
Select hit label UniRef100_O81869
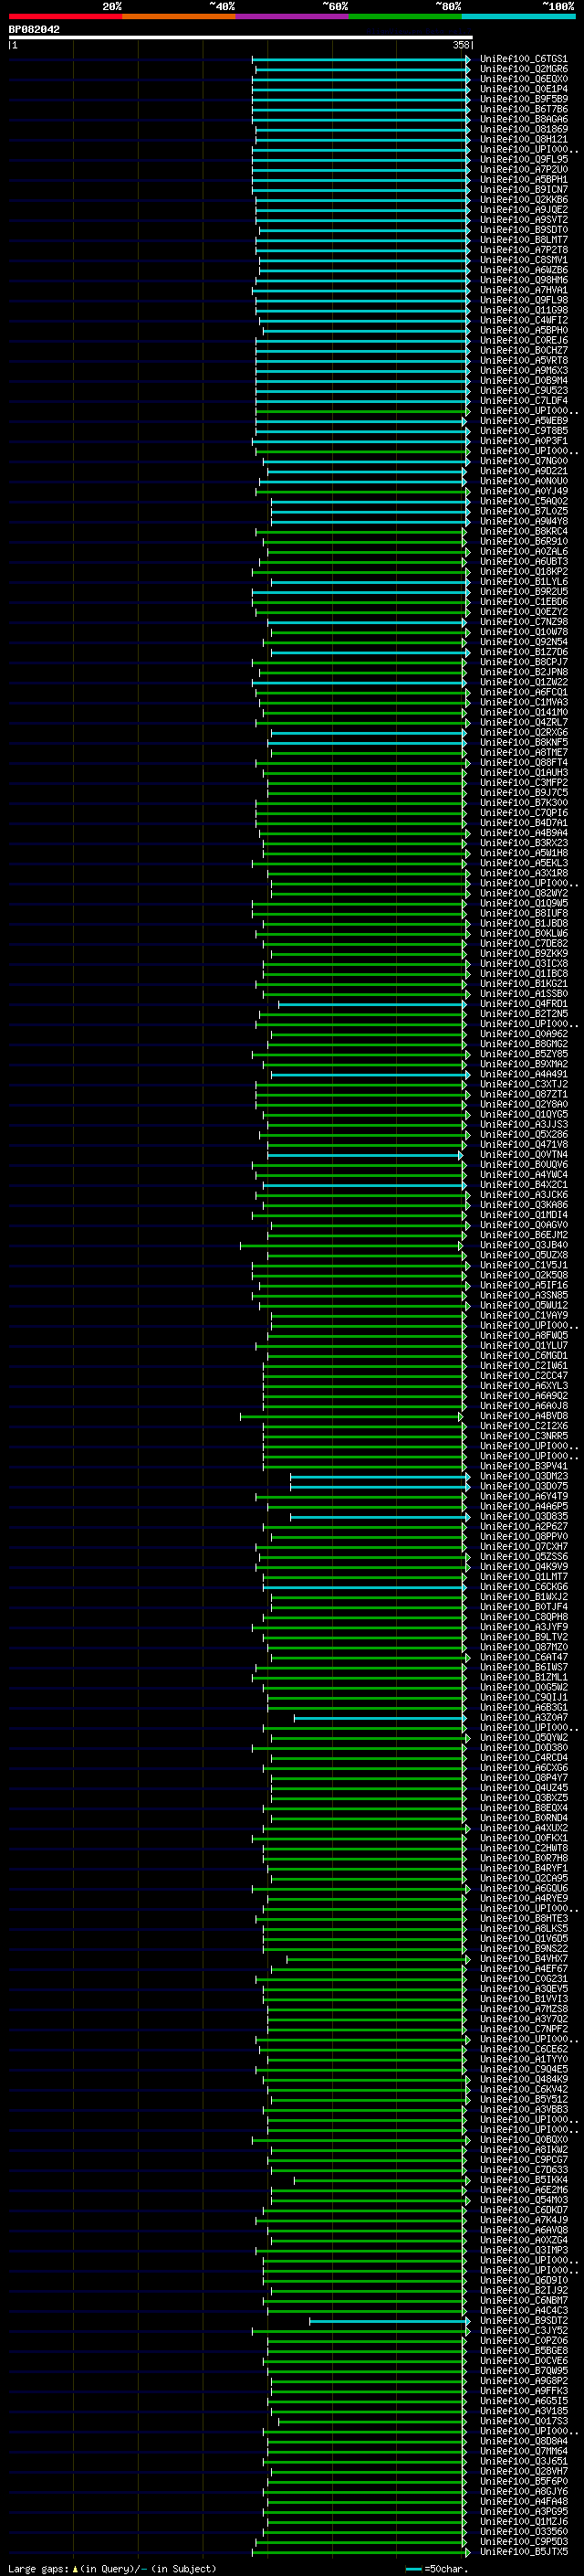(x=523, y=129)
